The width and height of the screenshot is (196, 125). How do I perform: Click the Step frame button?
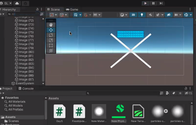[161, 3]
